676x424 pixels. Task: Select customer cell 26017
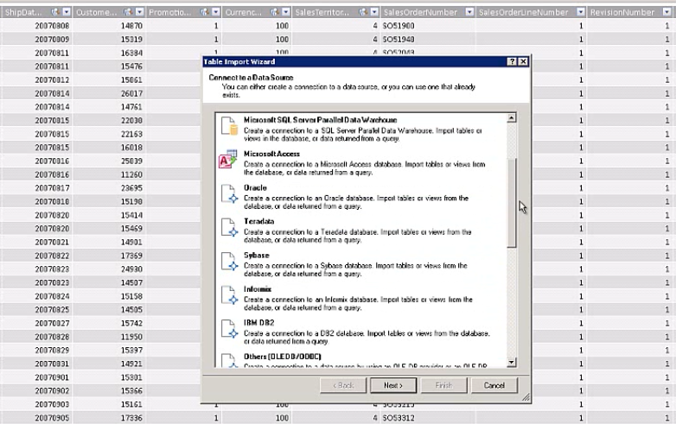click(109, 93)
